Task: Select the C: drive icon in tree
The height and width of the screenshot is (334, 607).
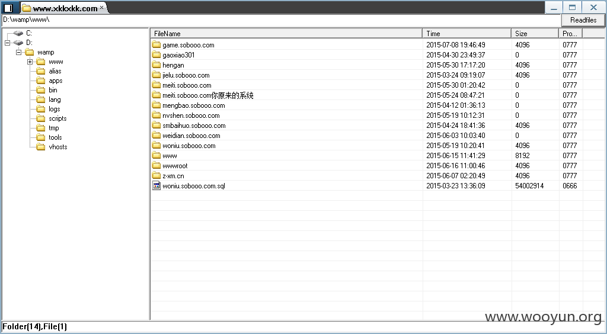Action: 18,33
